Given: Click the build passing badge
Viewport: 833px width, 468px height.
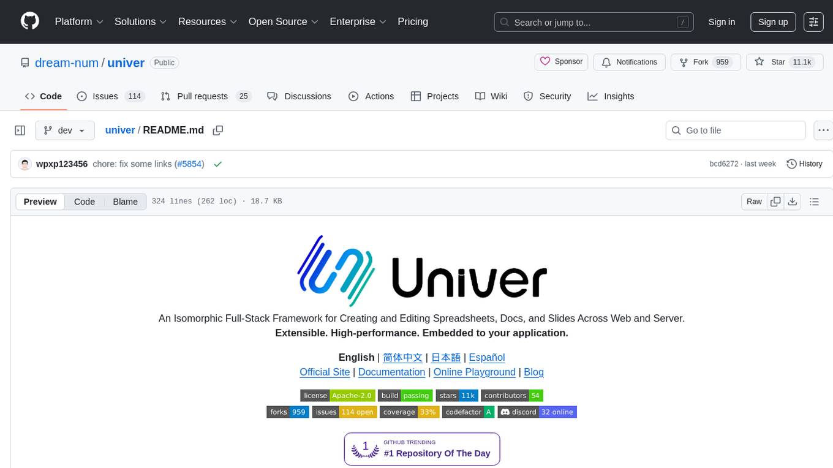Looking at the screenshot, I should point(405,396).
